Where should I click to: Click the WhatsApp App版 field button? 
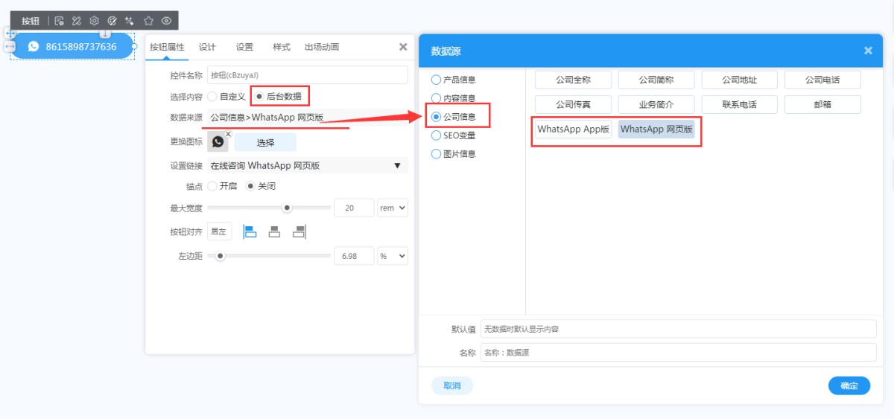coord(573,129)
